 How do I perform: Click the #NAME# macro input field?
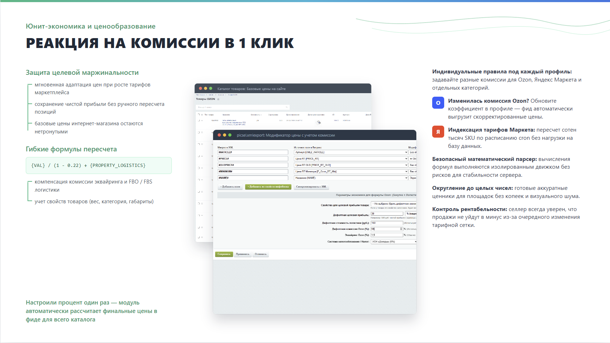click(x=253, y=178)
